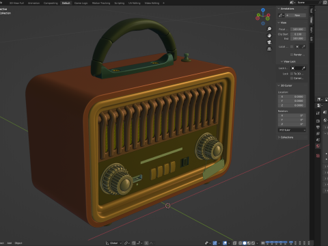The image size is (328, 246).
Task: Expand the Collections panel
Action: coord(279,137)
